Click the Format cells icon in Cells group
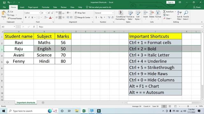The height and width of the screenshot is (114, 204). click(x=158, y=13)
